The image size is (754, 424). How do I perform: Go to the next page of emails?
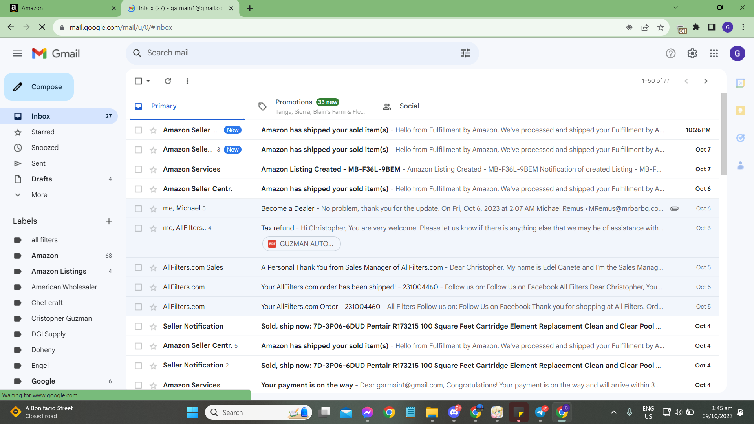tap(706, 81)
